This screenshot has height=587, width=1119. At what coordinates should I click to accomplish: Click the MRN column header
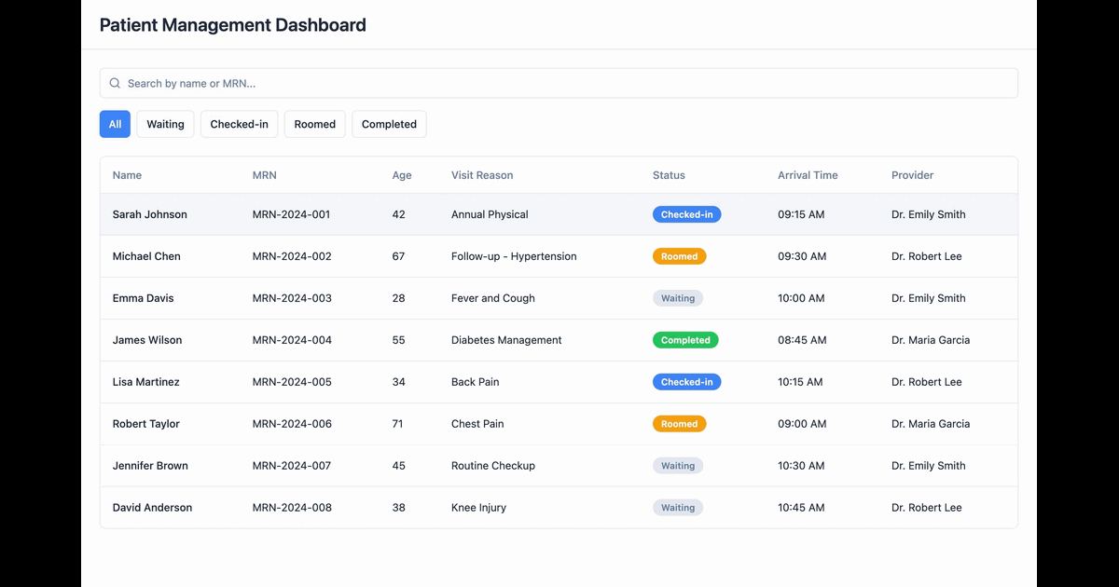pyautogui.click(x=264, y=175)
